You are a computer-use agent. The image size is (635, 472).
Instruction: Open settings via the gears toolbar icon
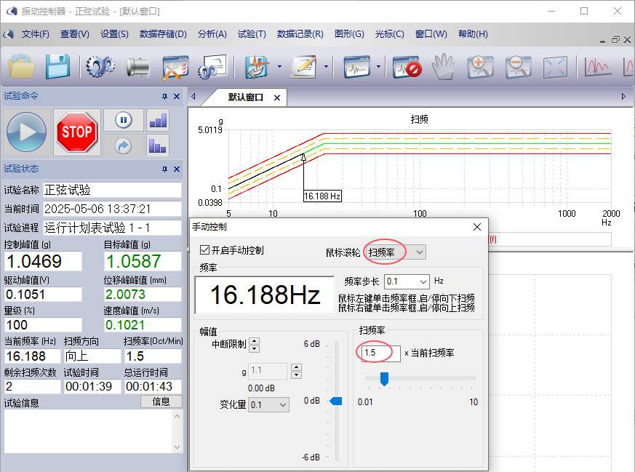click(100, 66)
